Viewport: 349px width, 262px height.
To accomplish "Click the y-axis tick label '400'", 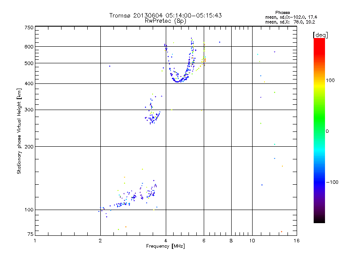I will pos(29,84).
